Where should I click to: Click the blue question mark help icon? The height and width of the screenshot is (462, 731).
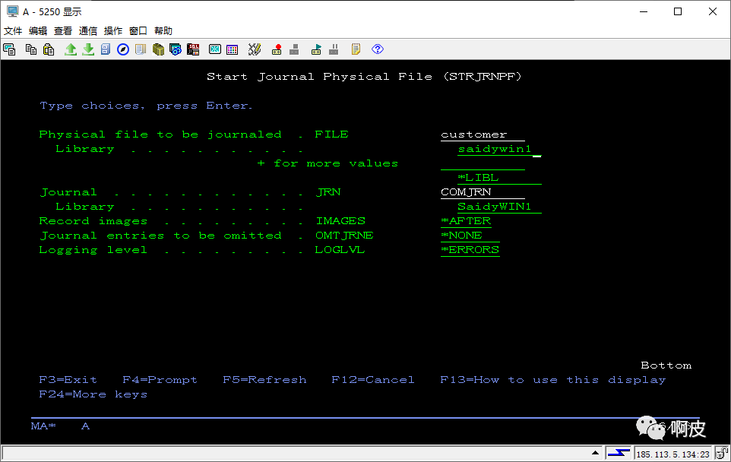click(x=378, y=49)
